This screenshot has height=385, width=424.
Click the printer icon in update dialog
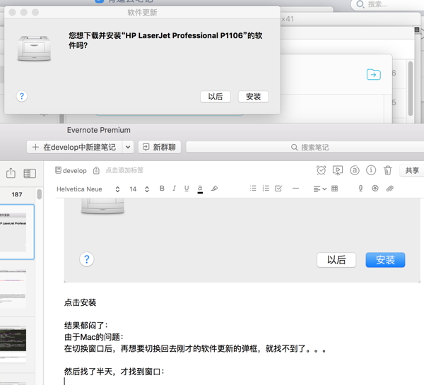tap(34, 48)
